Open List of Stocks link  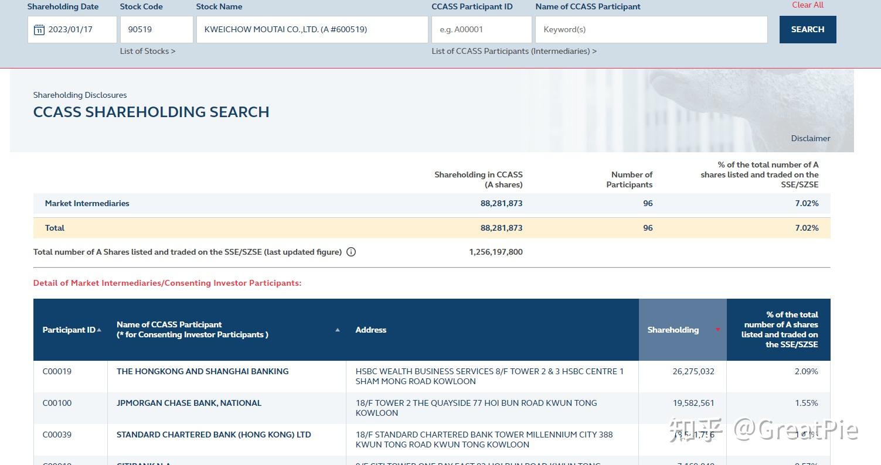pos(148,51)
